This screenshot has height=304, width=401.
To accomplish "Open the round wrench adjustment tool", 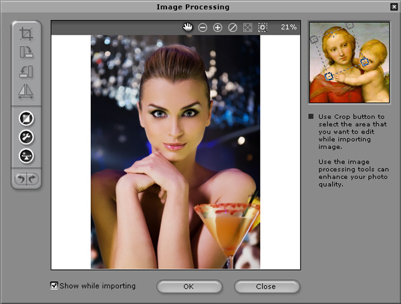I will pyautogui.click(x=27, y=137).
